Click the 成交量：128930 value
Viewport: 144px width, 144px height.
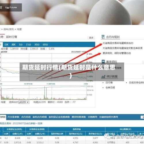click(x=10, y=49)
